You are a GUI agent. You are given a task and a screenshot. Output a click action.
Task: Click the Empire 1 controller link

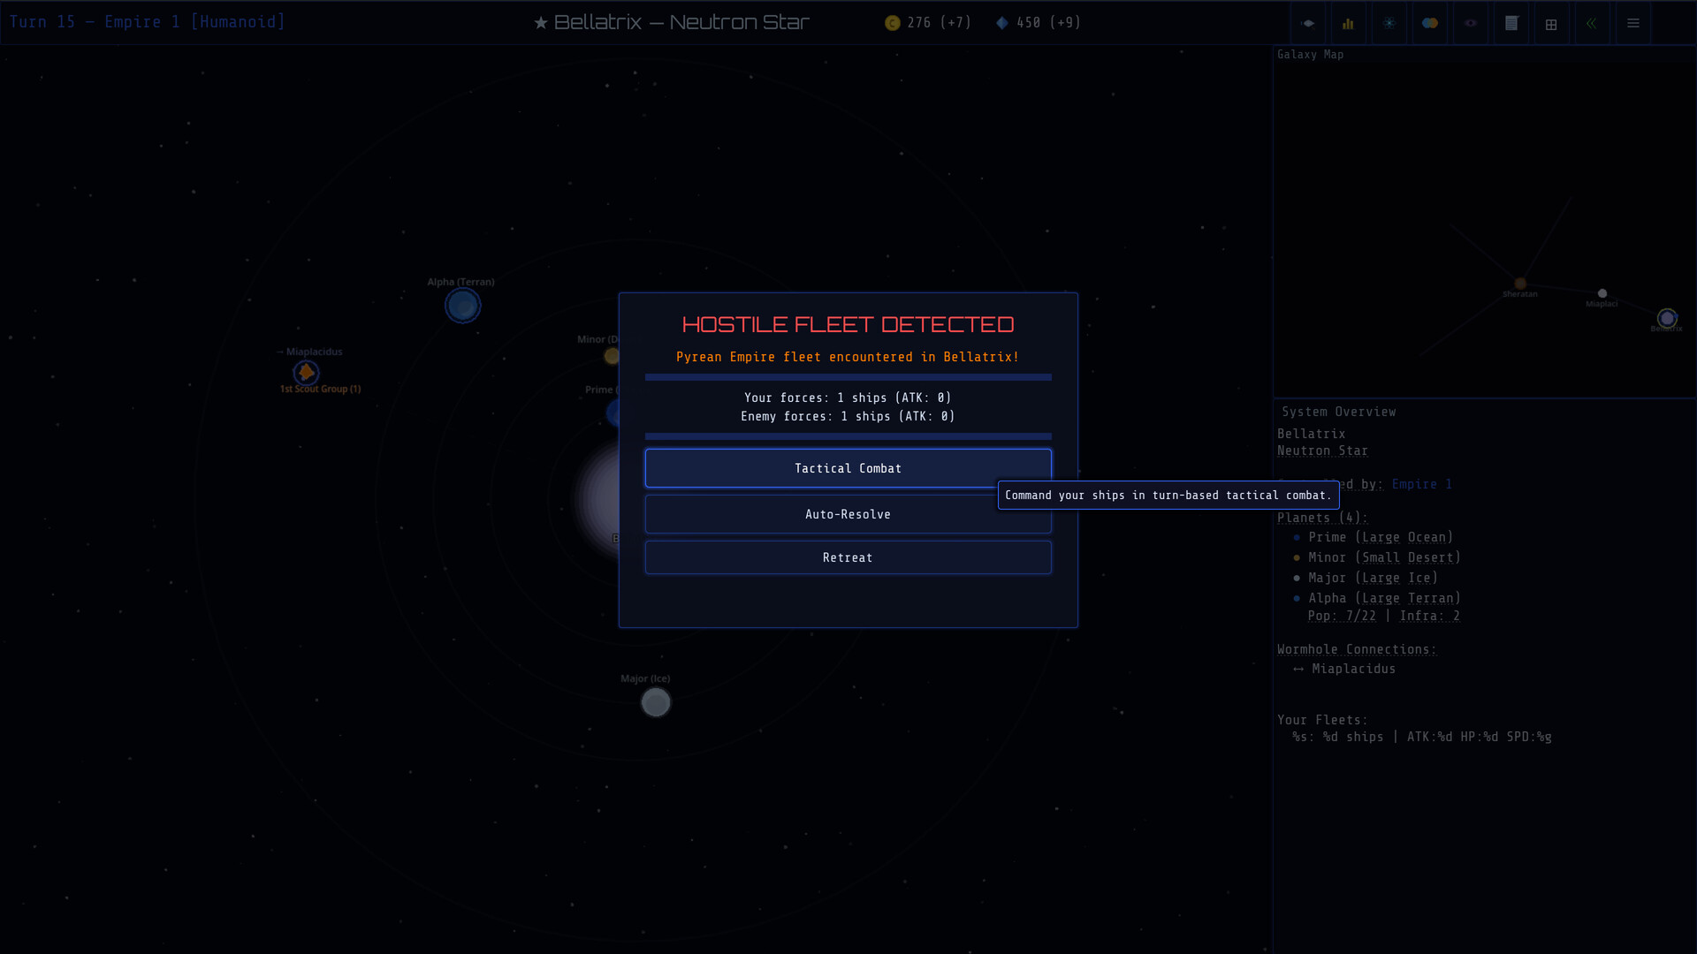(1421, 484)
